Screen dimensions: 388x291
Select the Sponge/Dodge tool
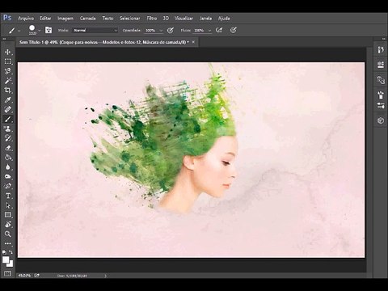coord(7,177)
